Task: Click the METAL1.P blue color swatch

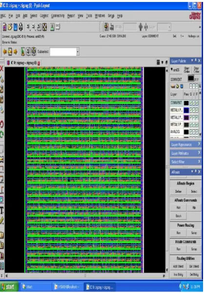Action: pos(186,110)
